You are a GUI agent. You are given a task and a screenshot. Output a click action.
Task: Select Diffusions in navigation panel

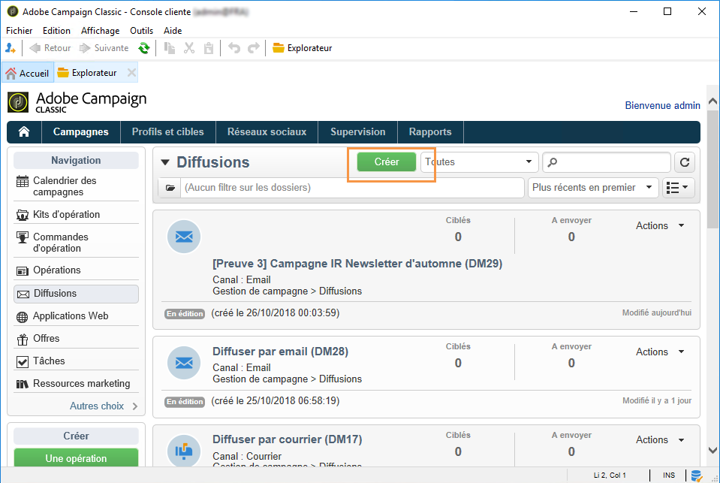click(x=76, y=294)
